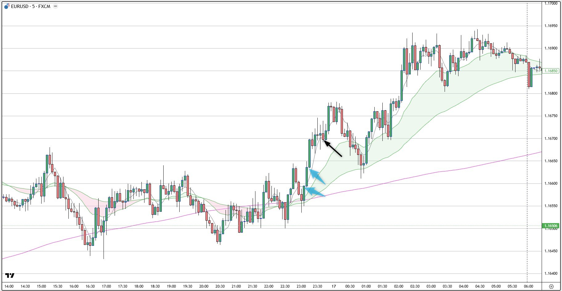Click the EURUSD currency flag icon
562x291 pixels.
(x=7, y=6)
